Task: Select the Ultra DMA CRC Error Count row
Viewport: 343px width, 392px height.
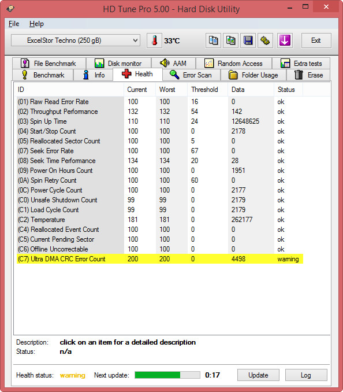Action: click(x=160, y=259)
